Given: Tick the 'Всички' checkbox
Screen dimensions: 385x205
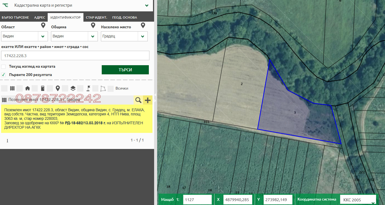Looking at the screenshot, I should (111, 88).
